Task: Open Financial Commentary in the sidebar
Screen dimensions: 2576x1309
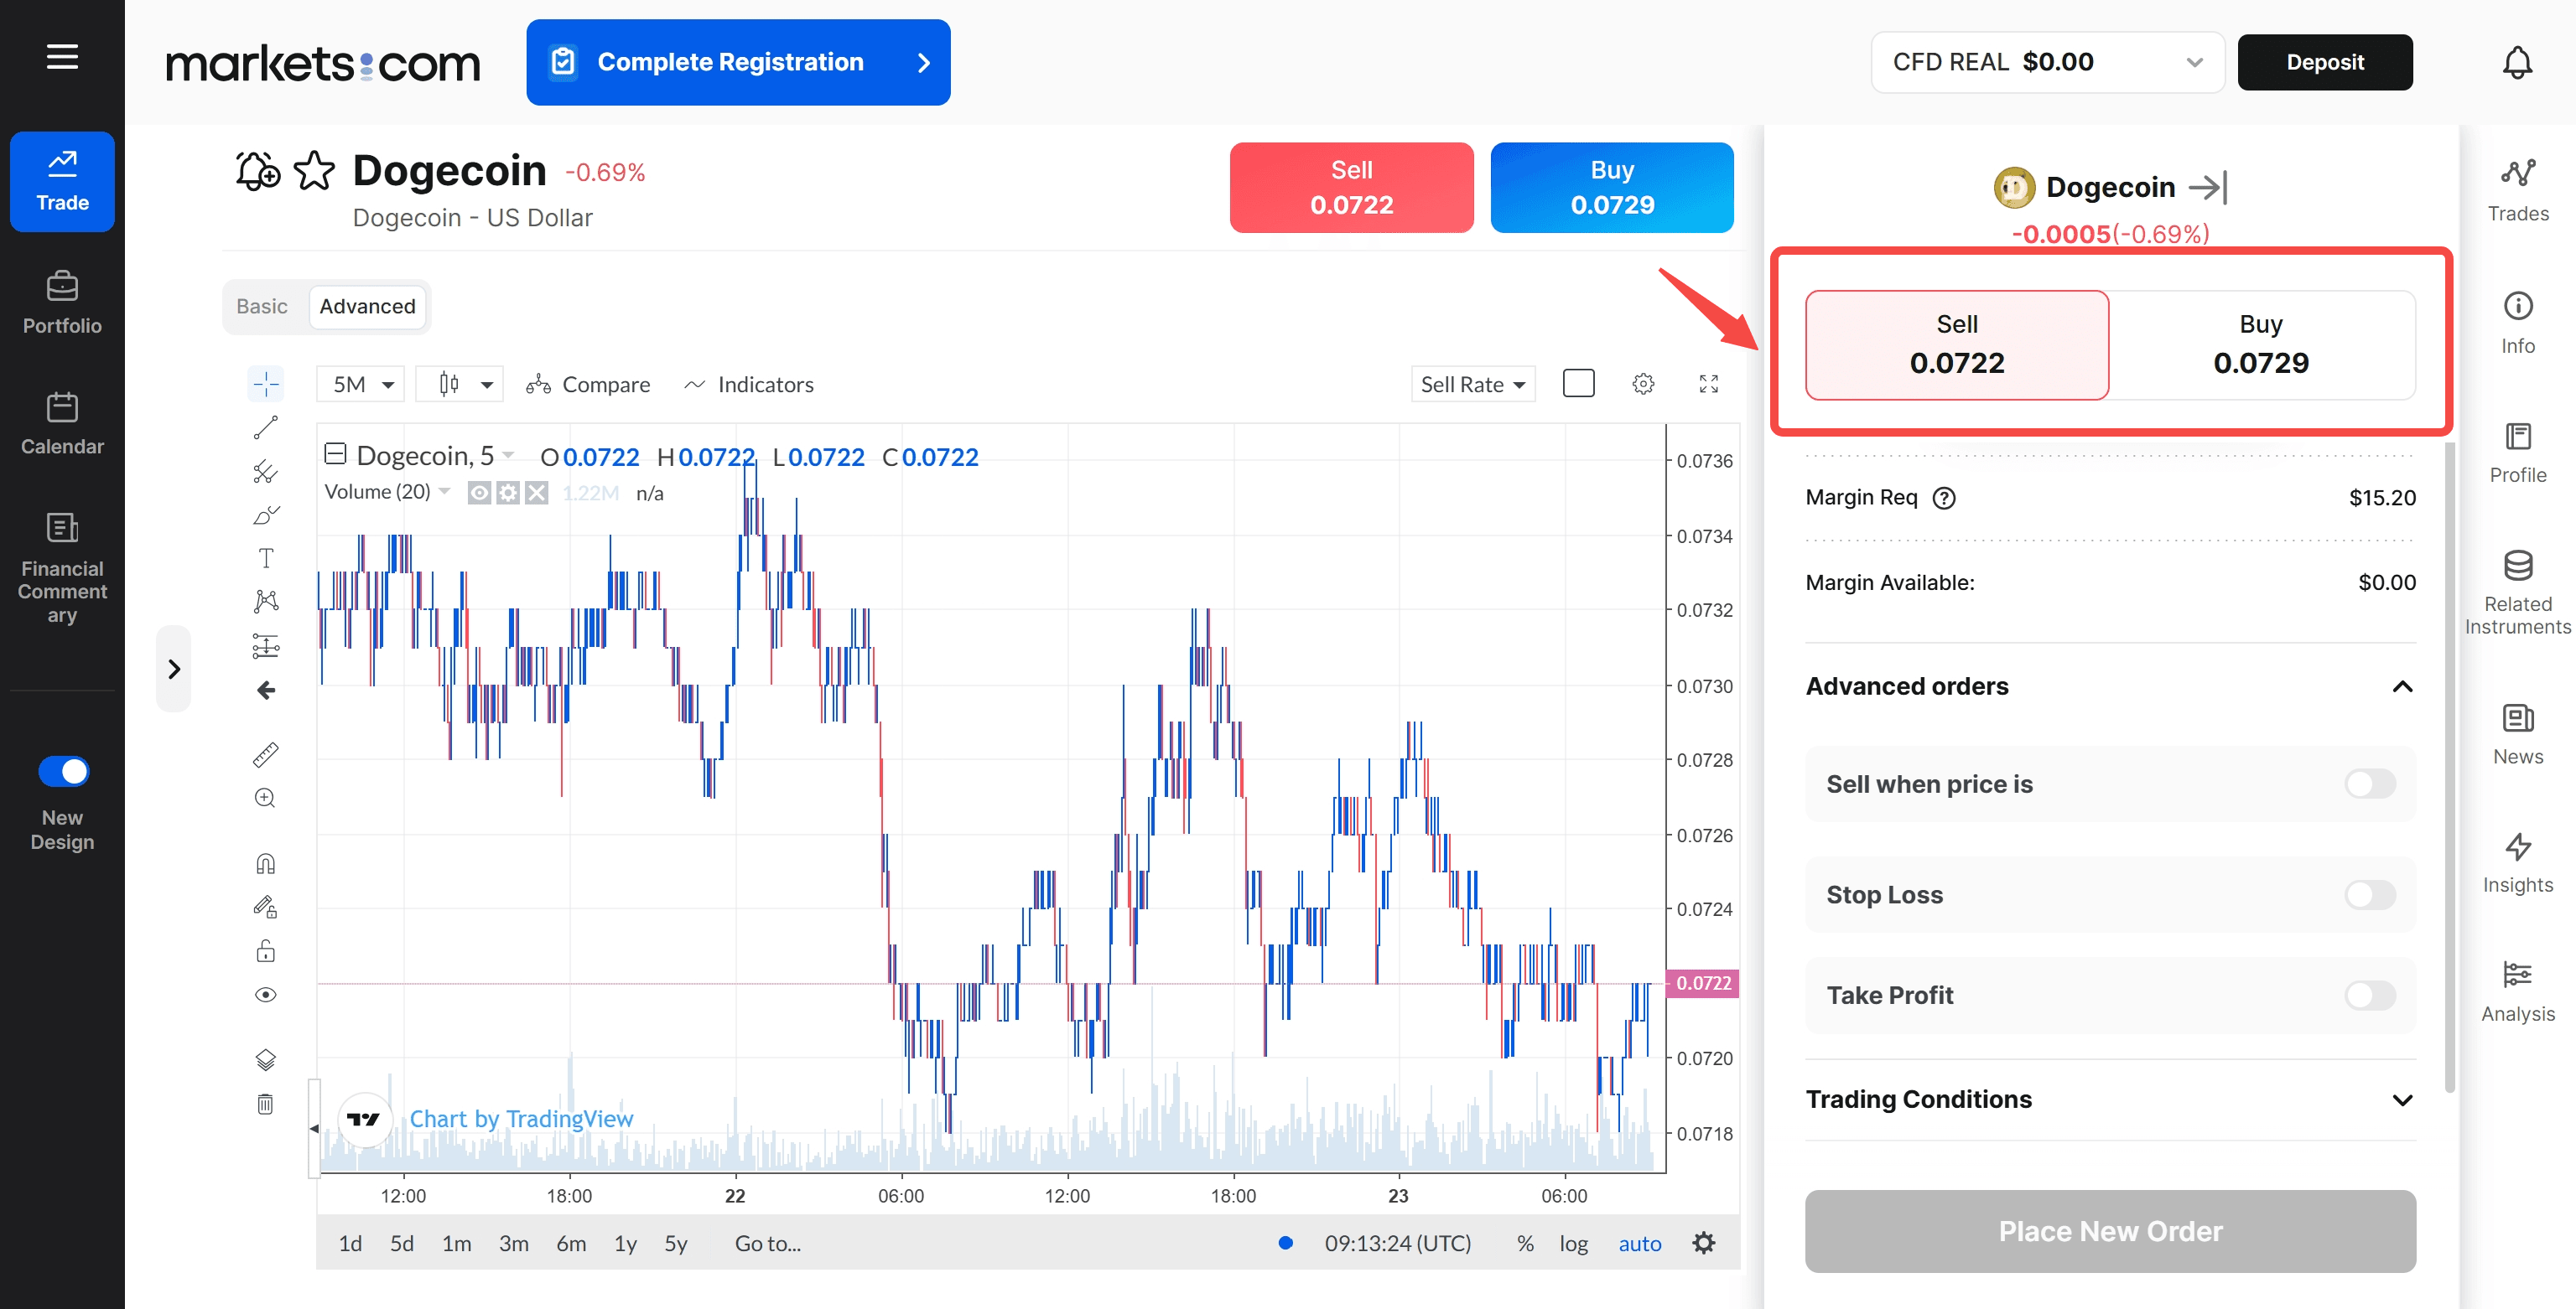Action: 62,568
